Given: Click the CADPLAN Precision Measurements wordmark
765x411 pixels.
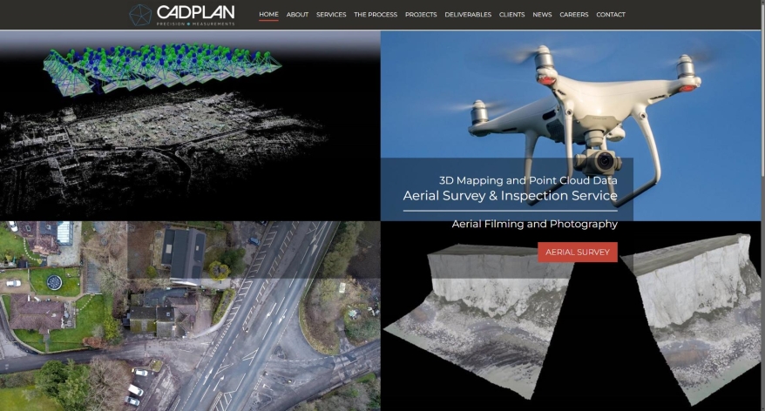Looking at the screenshot, I should pos(196,15).
